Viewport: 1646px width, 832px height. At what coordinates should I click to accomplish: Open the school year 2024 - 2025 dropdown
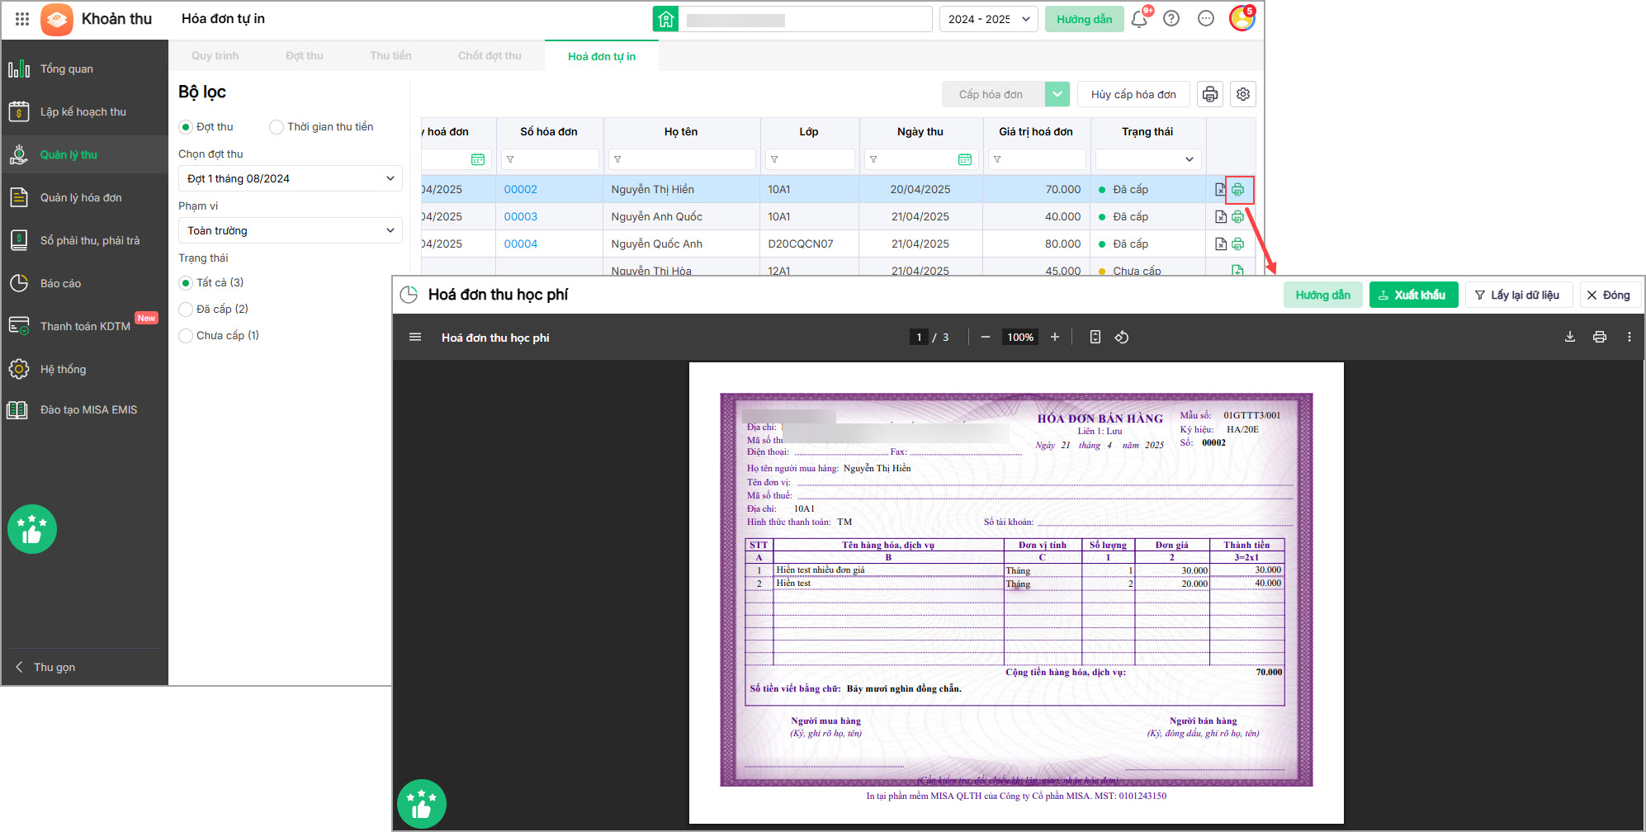click(989, 19)
